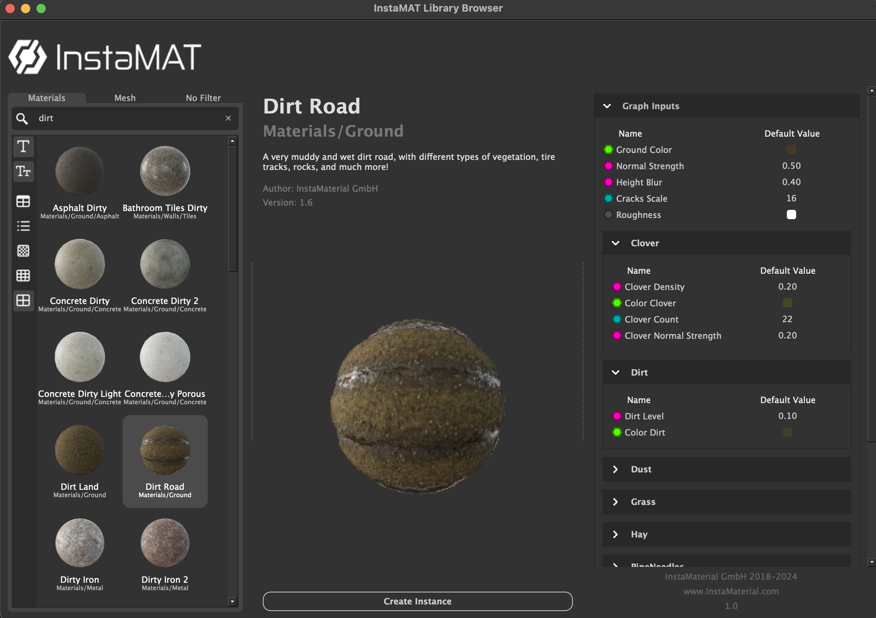Collapse the Graph Inputs section
Screen dimensions: 876x618
607,106
